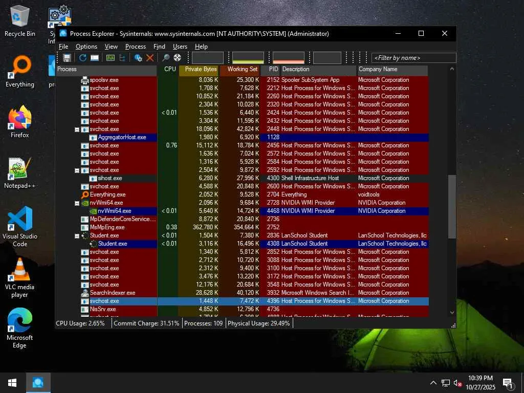Select the Visual Studio Code desktop shortcut

(x=20, y=227)
